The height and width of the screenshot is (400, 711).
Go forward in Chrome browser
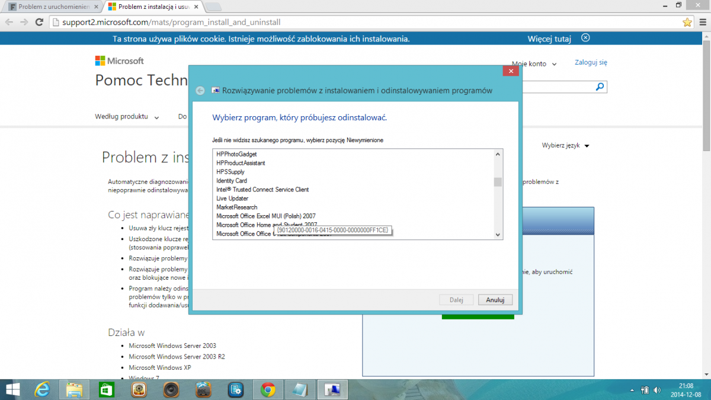tap(24, 22)
